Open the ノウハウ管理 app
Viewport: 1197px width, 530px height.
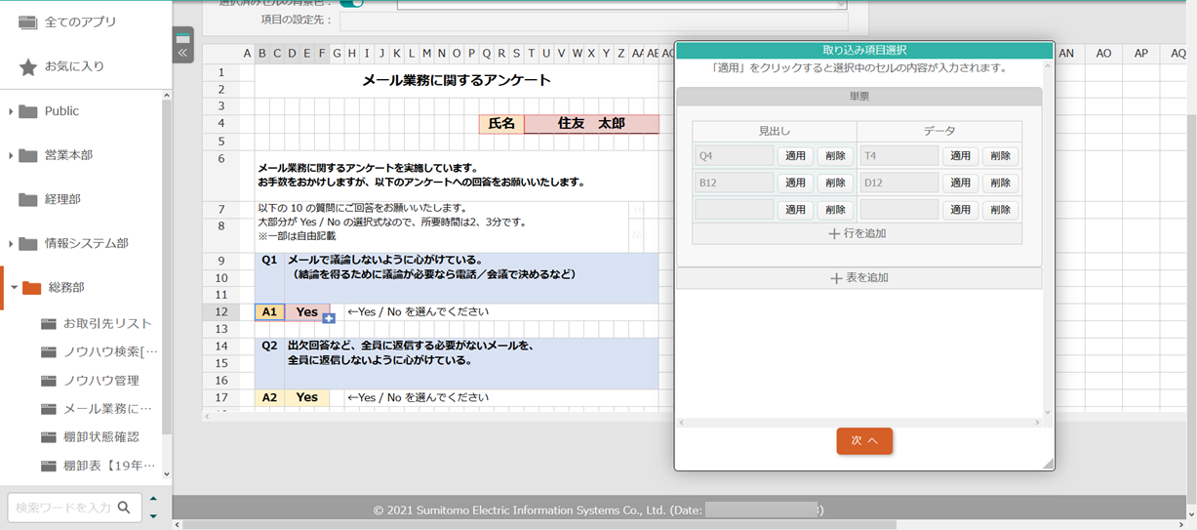tap(100, 381)
